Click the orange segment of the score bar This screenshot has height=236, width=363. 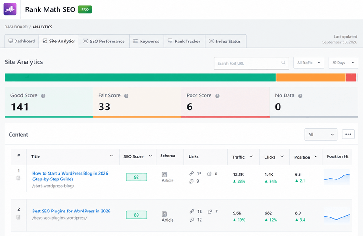(311, 77)
